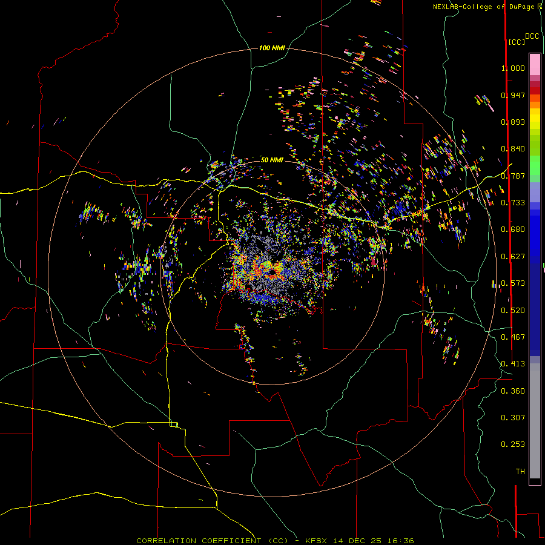
Task: Click the 0.787 scale value
Action: point(513,176)
